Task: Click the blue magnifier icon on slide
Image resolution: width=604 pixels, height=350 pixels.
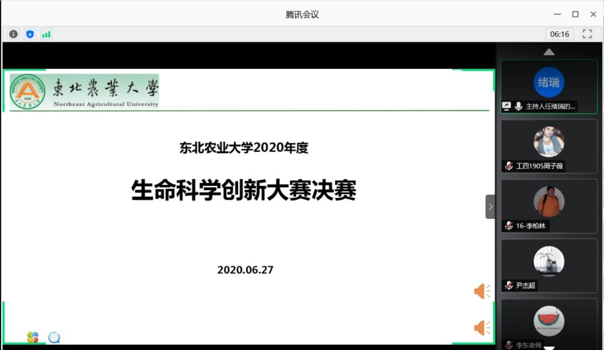Action: coord(54,337)
